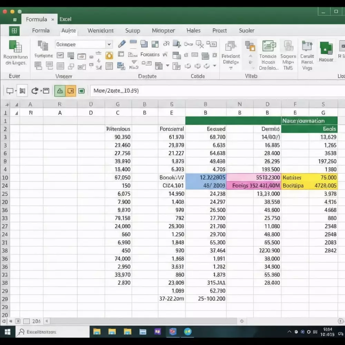345x345 pixels.
Task: Switch to the Hales ribbon tab
Action: pos(193,31)
